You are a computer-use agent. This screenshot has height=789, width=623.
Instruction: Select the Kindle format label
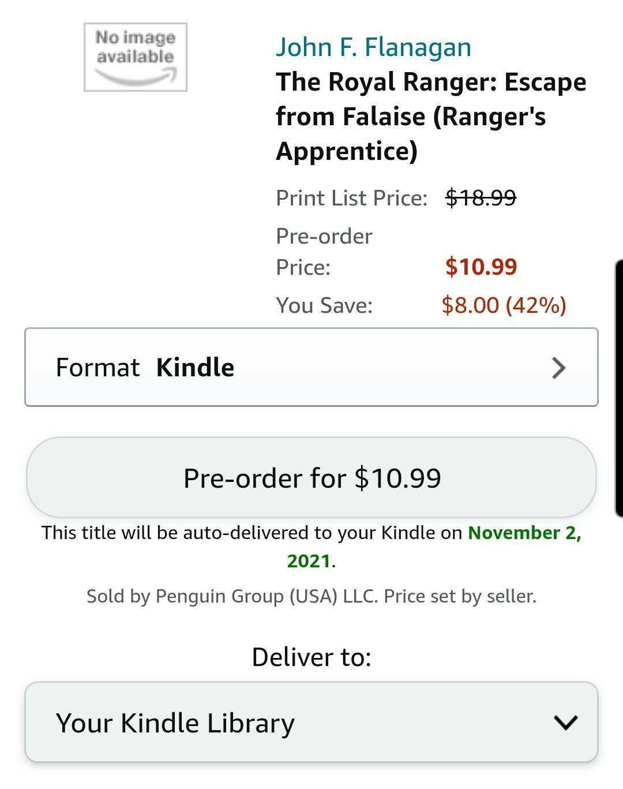pos(195,367)
